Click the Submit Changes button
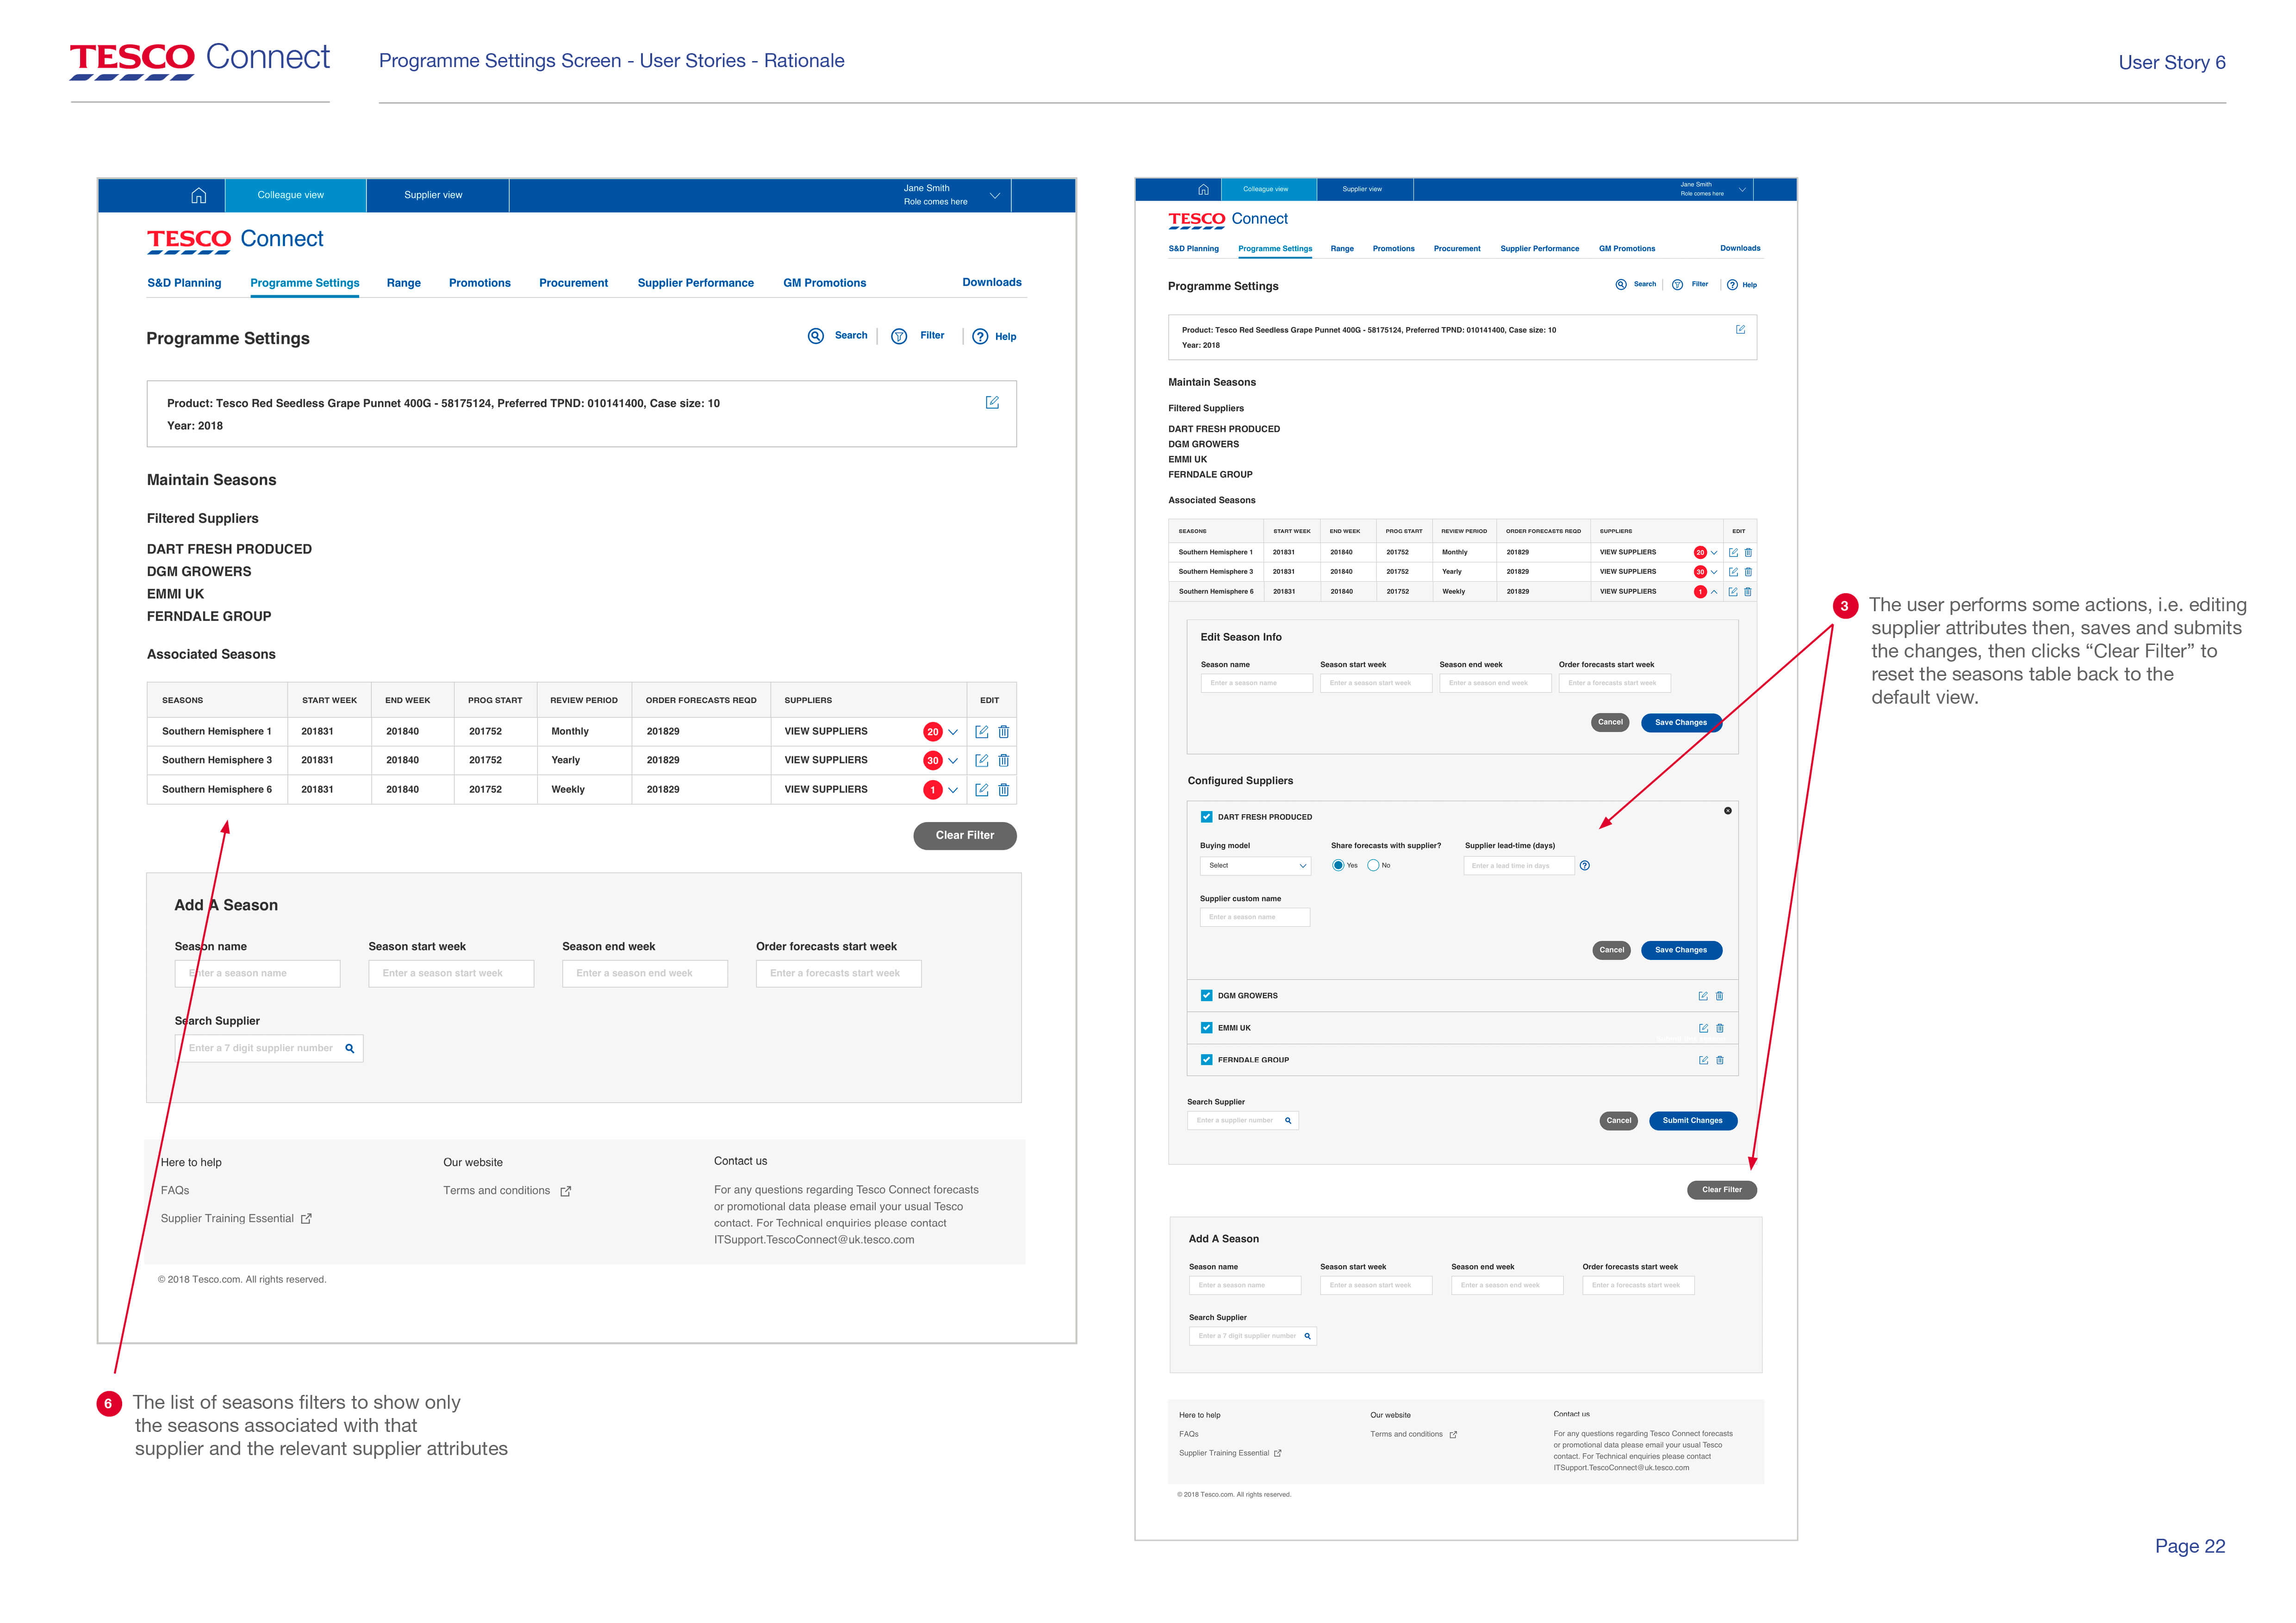 pyautogui.click(x=1692, y=1120)
